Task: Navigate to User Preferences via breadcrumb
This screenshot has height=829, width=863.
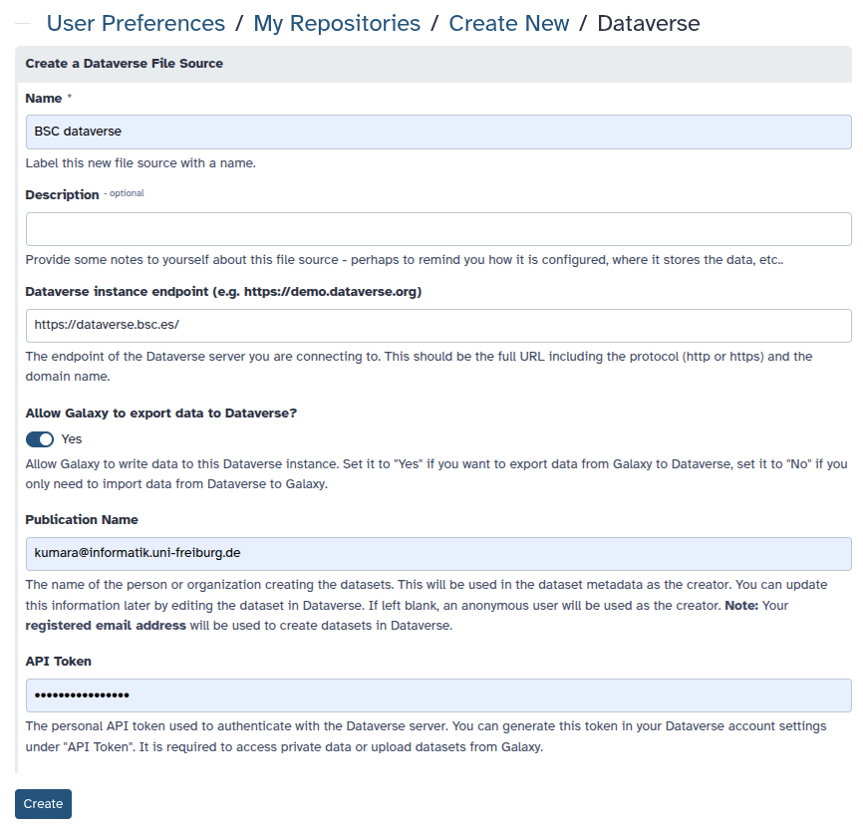Action: [x=135, y=23]
